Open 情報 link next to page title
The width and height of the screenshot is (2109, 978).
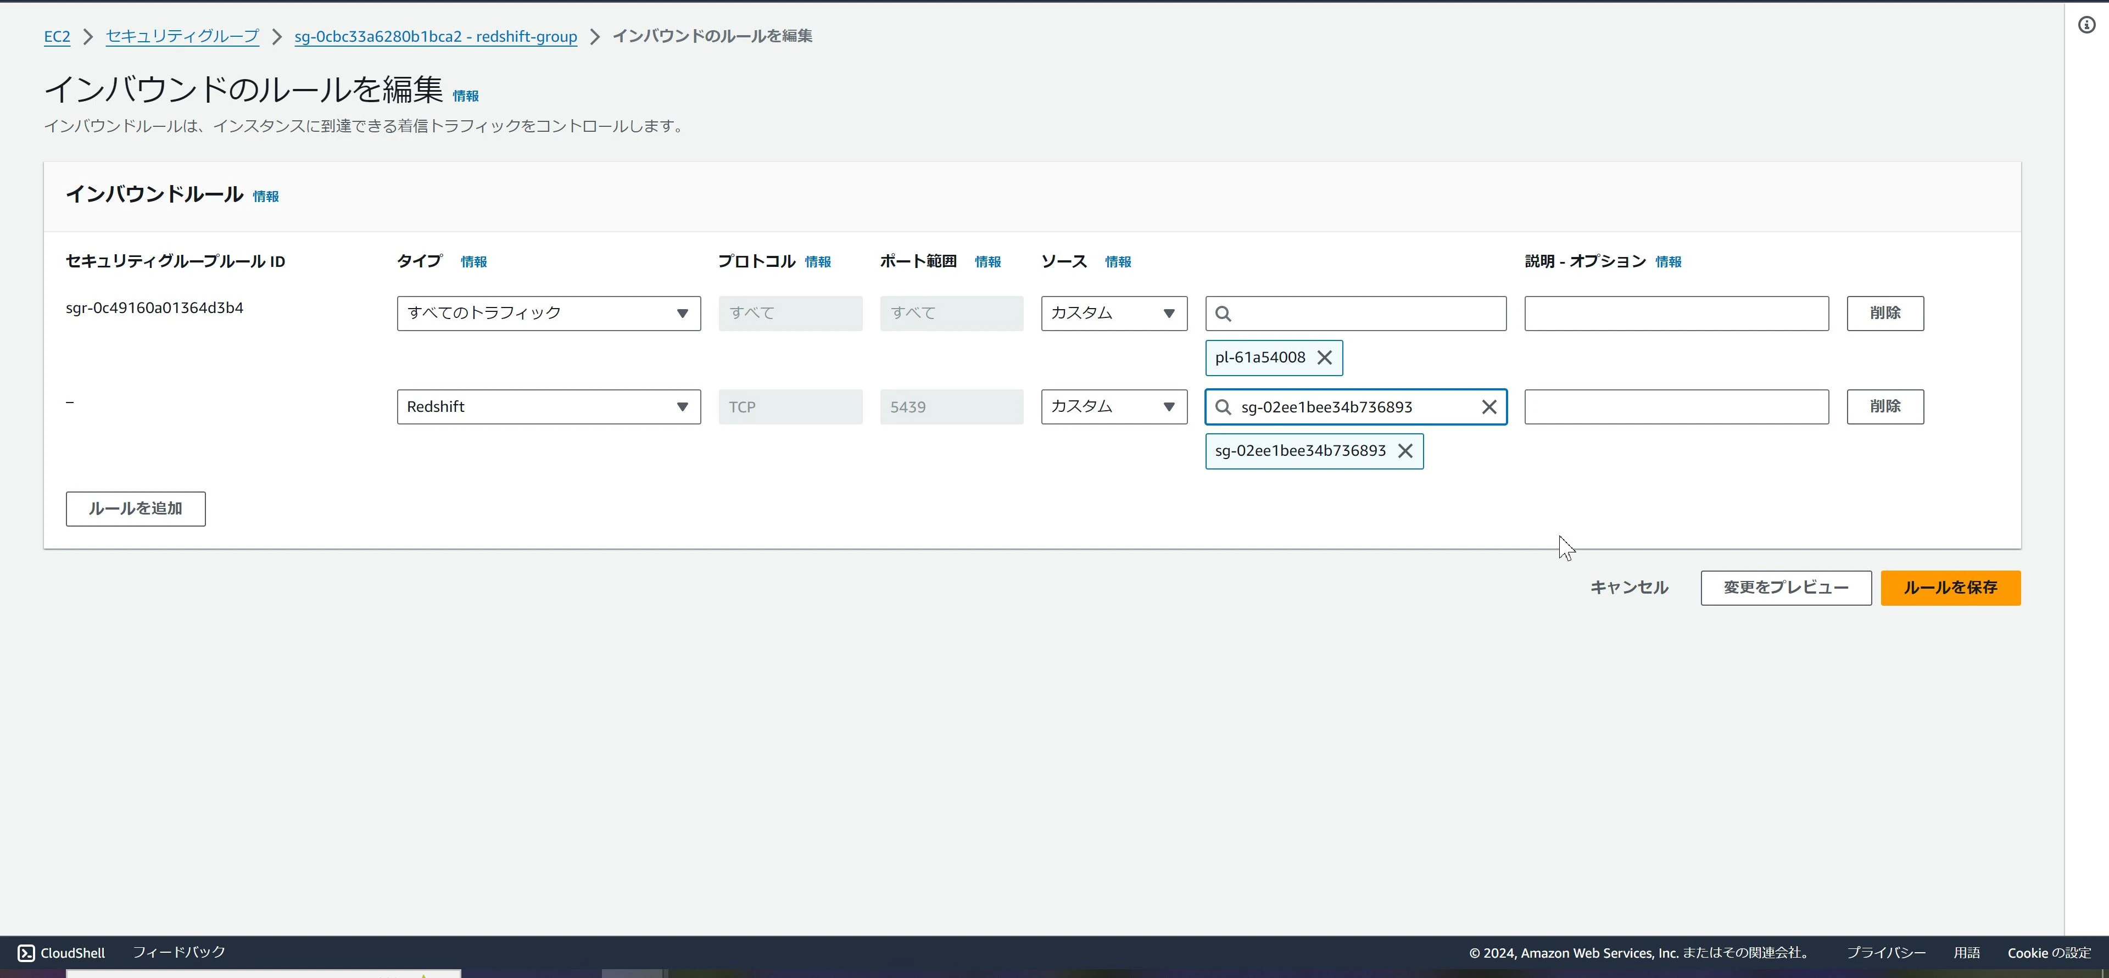point(466,96)
